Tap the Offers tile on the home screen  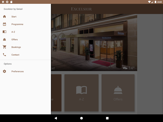pos(118,93)
